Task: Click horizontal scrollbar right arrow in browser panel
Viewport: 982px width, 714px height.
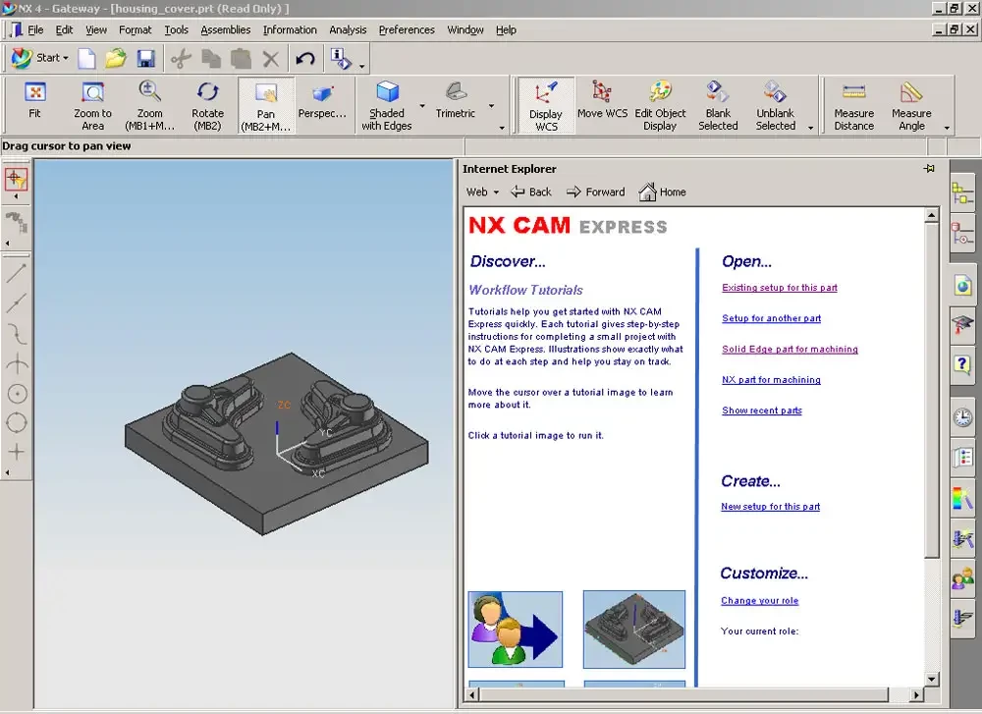Action: (x=916, y=694)
